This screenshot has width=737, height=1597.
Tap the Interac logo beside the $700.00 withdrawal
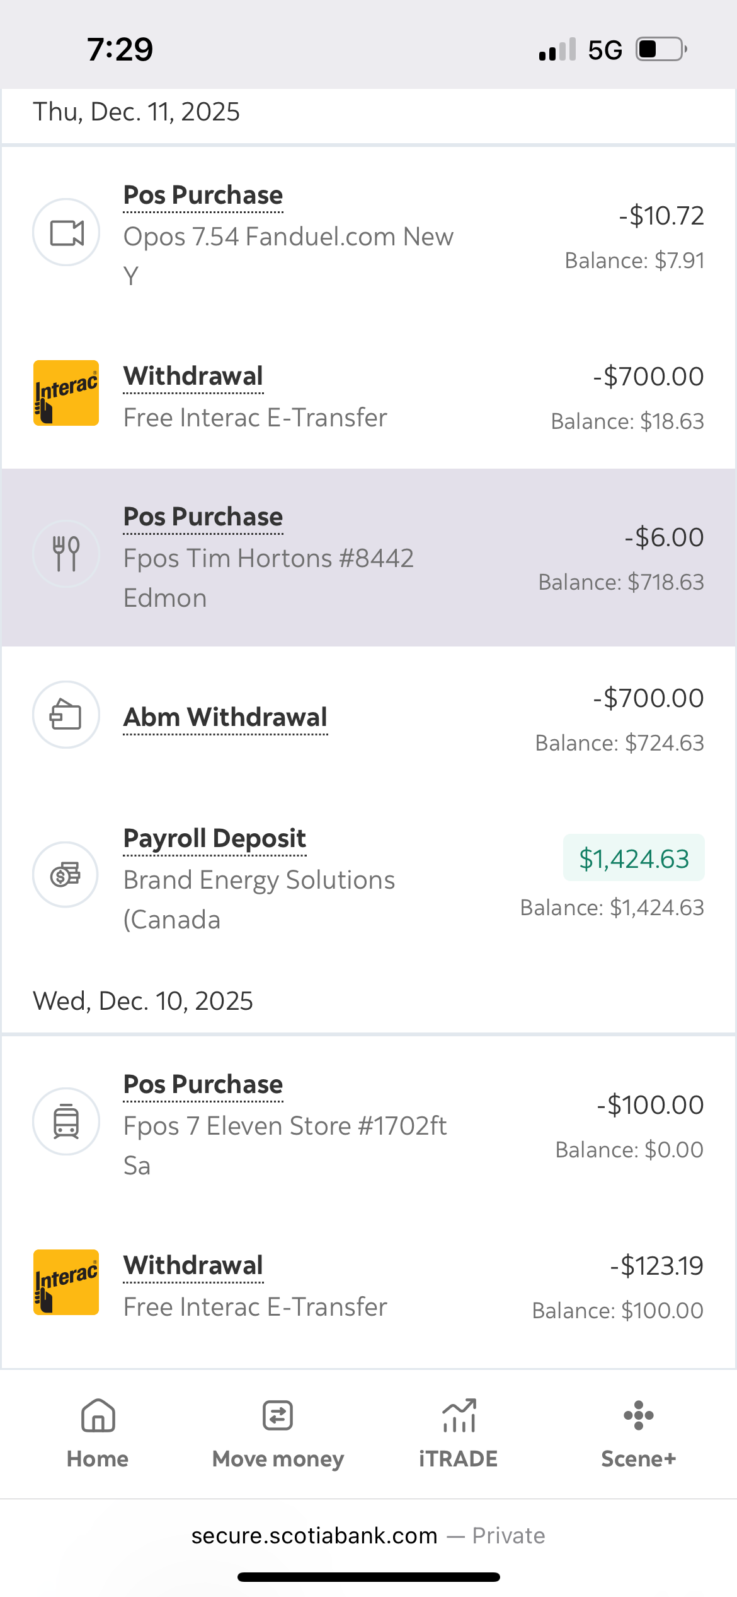pyautogui.click(x=66, y=393)
